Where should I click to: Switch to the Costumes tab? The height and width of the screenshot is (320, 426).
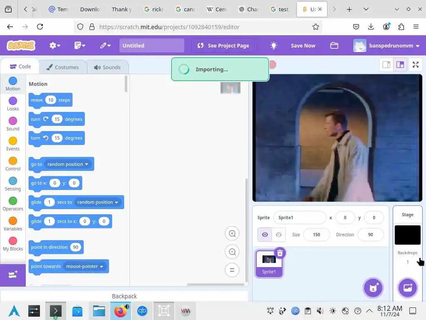[x=63, y=67]
